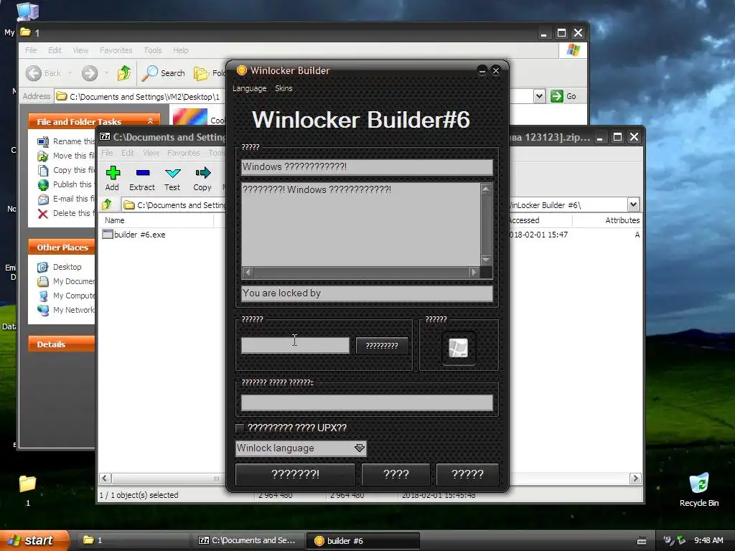
Task: Select folder "1" on the desktop
Action: 28,489
